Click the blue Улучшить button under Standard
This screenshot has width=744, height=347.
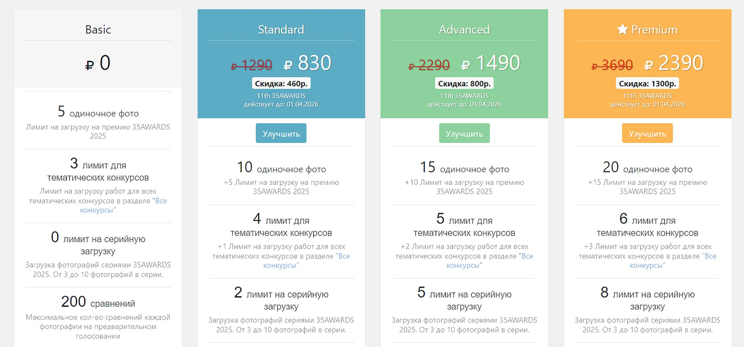(281, 133)
